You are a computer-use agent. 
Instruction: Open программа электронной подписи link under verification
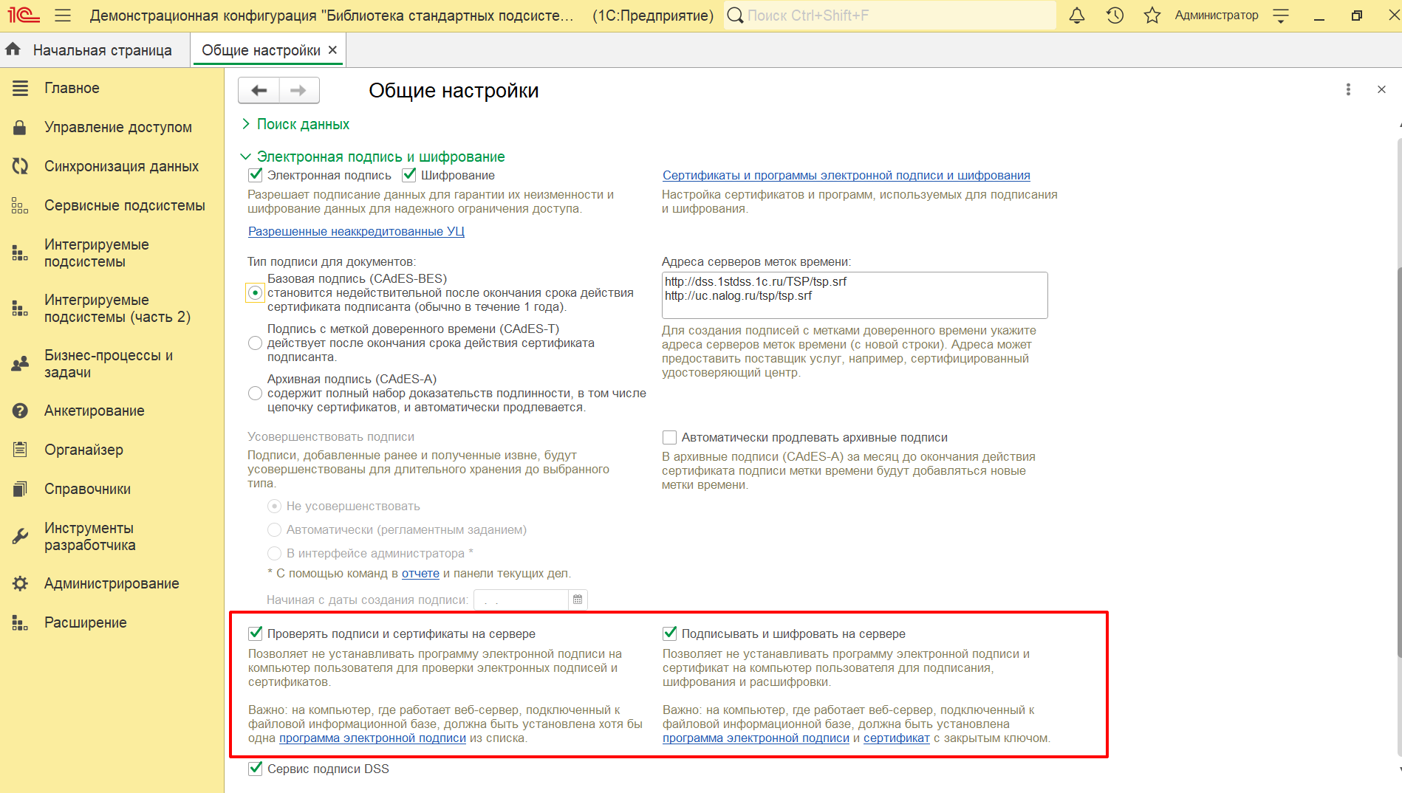click(372, 738)
